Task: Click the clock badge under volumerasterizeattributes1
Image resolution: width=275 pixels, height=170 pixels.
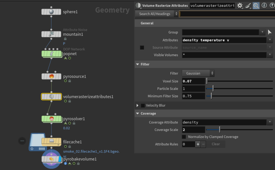Action: click(x=66, y=101)
